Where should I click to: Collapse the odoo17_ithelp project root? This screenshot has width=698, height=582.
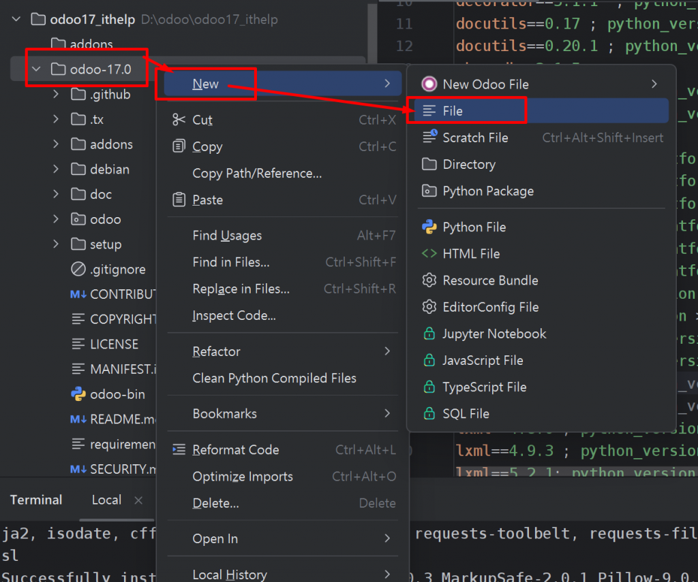pyautogui.click(x=16, y=19)
